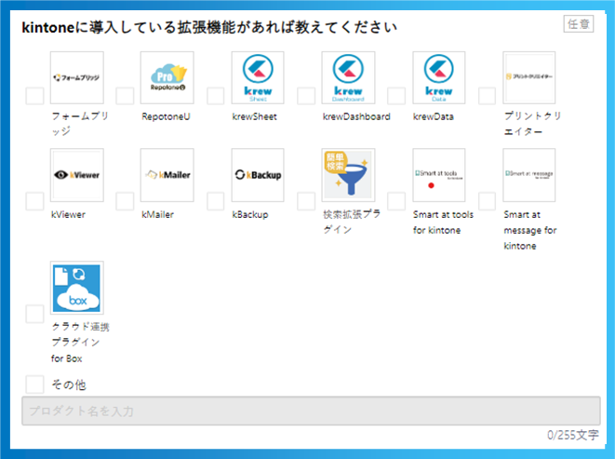This screenshot has height=459, width=615.
Task: Click the プロダクト名を入力 text field
Action: (311, 411)
